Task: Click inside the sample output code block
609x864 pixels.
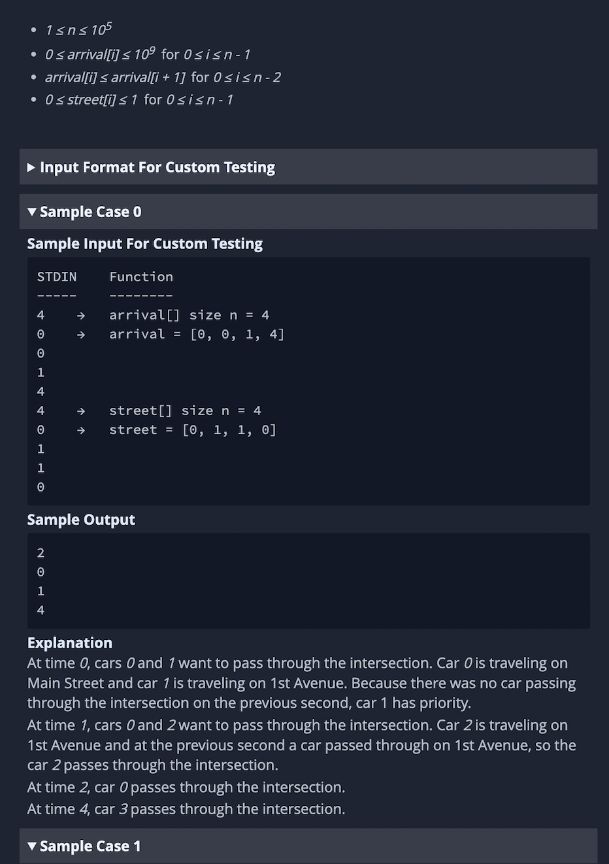Action: [307, 580]
